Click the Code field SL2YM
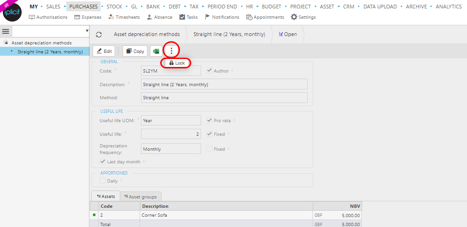467x227 pixels. (171, 71)
